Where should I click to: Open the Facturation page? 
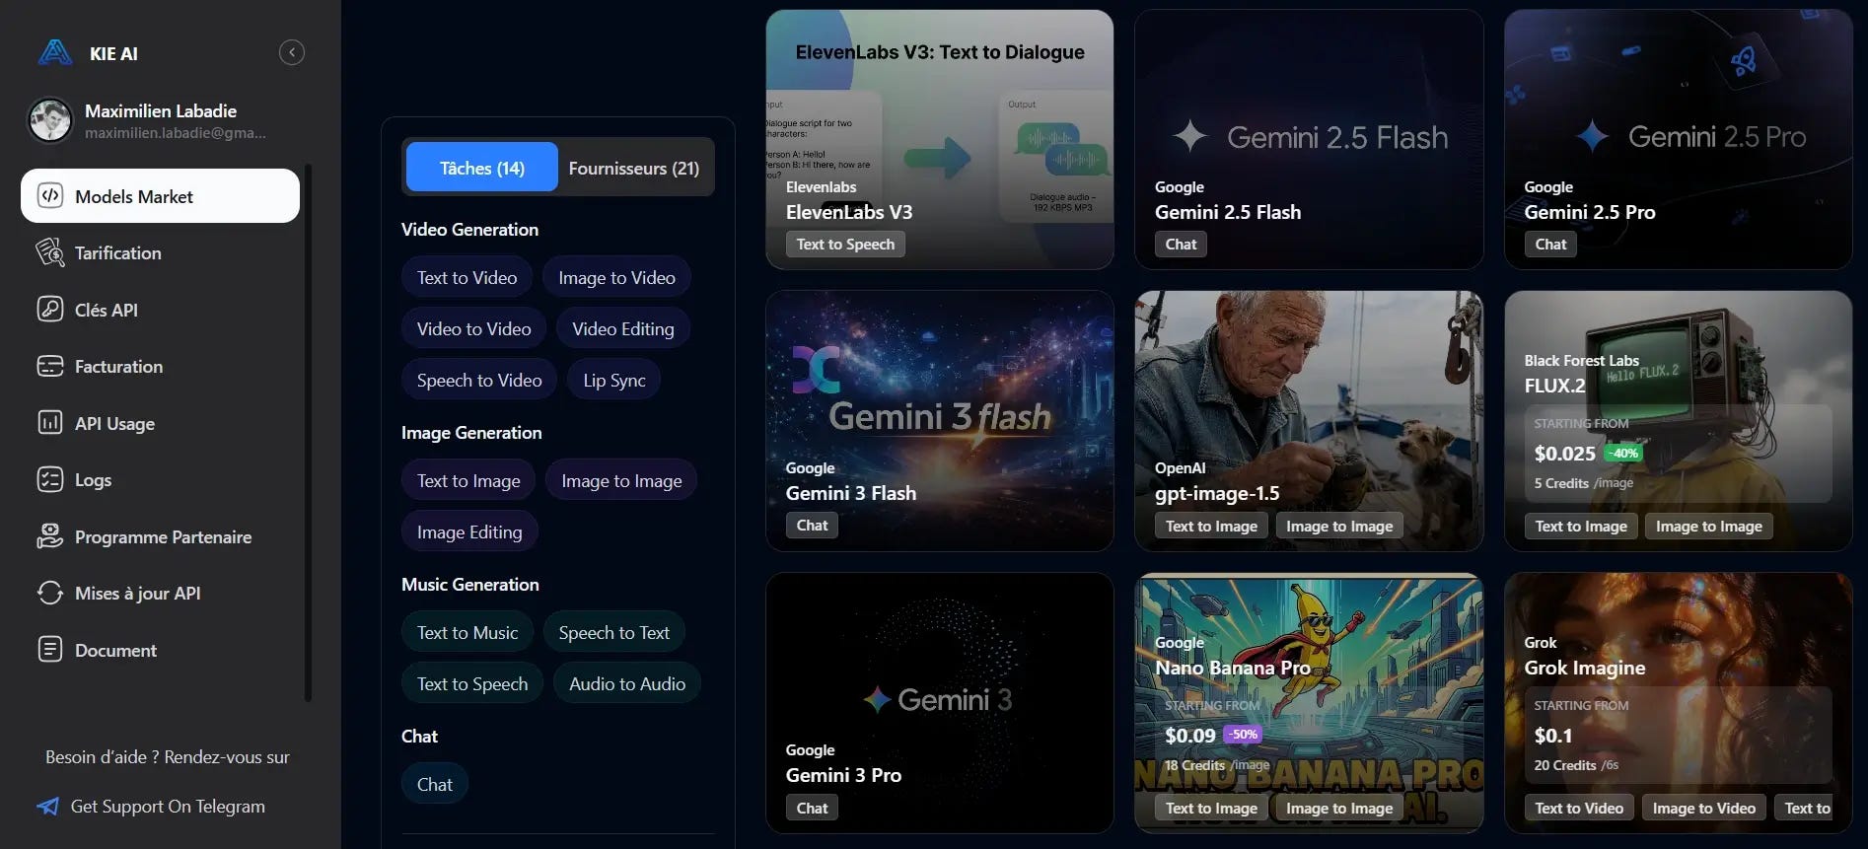[x=160, y=366]
